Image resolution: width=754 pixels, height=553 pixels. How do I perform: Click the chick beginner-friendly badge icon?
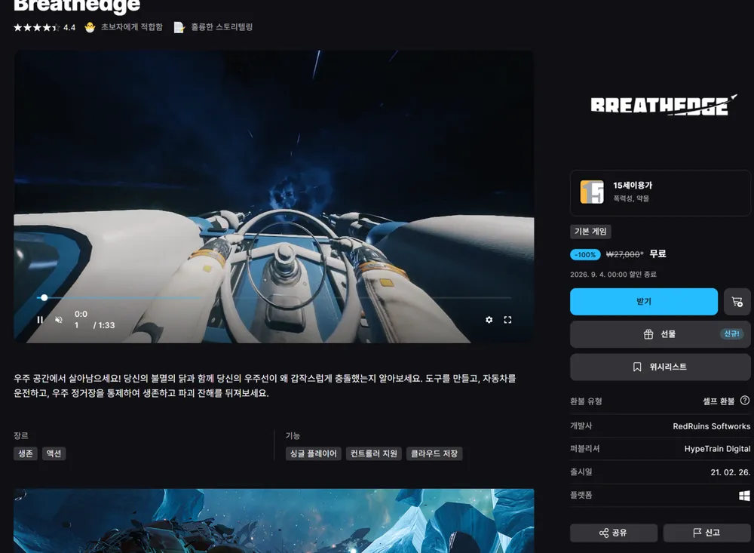[x=90, y=27]
